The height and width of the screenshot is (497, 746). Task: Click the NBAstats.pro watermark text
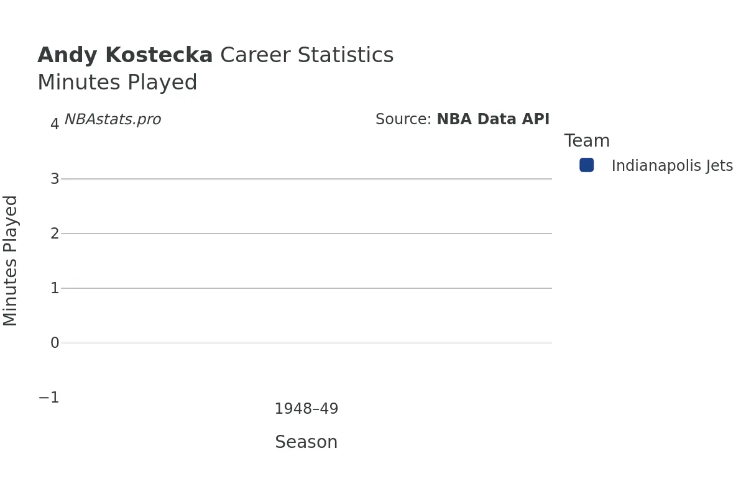[113, 120]
